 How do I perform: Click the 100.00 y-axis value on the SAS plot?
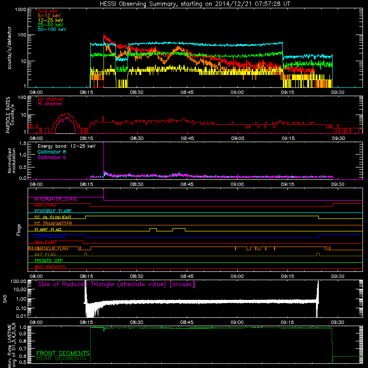pos(18,281)
